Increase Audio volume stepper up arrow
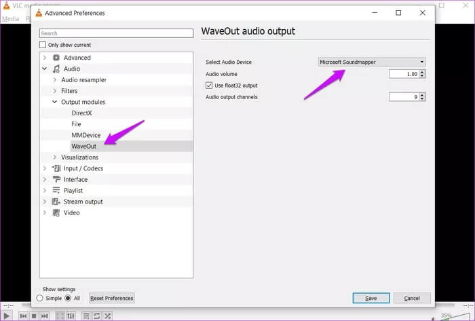This screenshot has height=321, width=475. click(423, 72)
